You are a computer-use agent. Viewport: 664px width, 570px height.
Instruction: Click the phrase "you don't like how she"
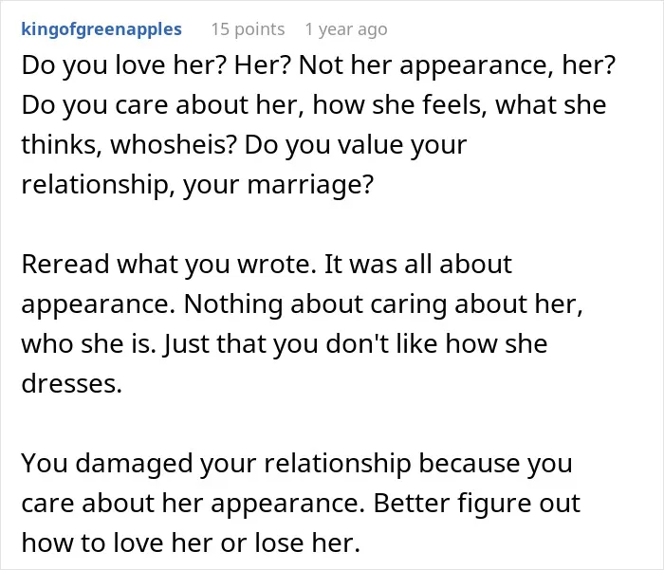coord(410,343)
